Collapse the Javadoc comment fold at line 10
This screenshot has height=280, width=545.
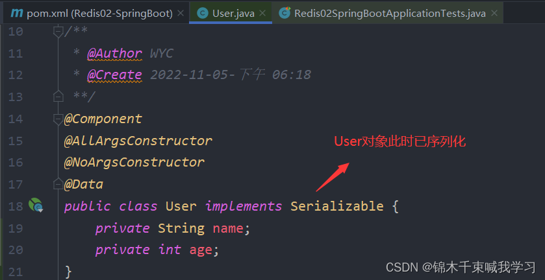coord(58,32)
